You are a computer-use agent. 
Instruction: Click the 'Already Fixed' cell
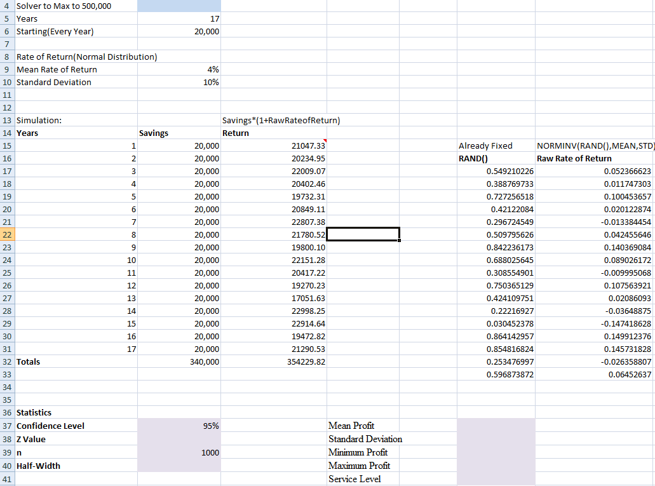point(496,146)
